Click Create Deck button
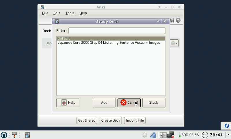The width and height of the screenshot is (231, 139). pos(111,120)
